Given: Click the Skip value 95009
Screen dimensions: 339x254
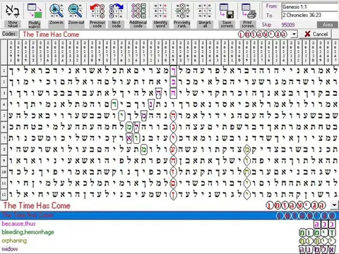Looking at the screenshot, I should (x=287, y=25).
